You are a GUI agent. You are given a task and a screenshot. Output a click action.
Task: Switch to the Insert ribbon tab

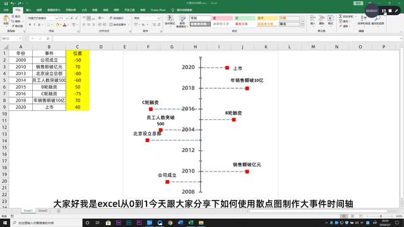(28, 10)
